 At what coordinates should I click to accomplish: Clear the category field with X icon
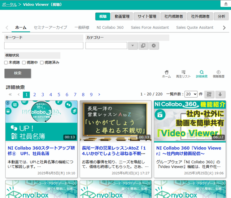[x=154, y=45]
